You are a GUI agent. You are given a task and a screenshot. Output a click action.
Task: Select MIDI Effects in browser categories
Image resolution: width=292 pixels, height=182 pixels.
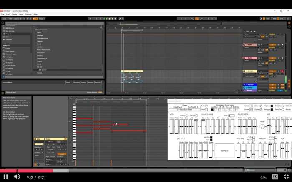pyautogui.click(x=10, y=28)
